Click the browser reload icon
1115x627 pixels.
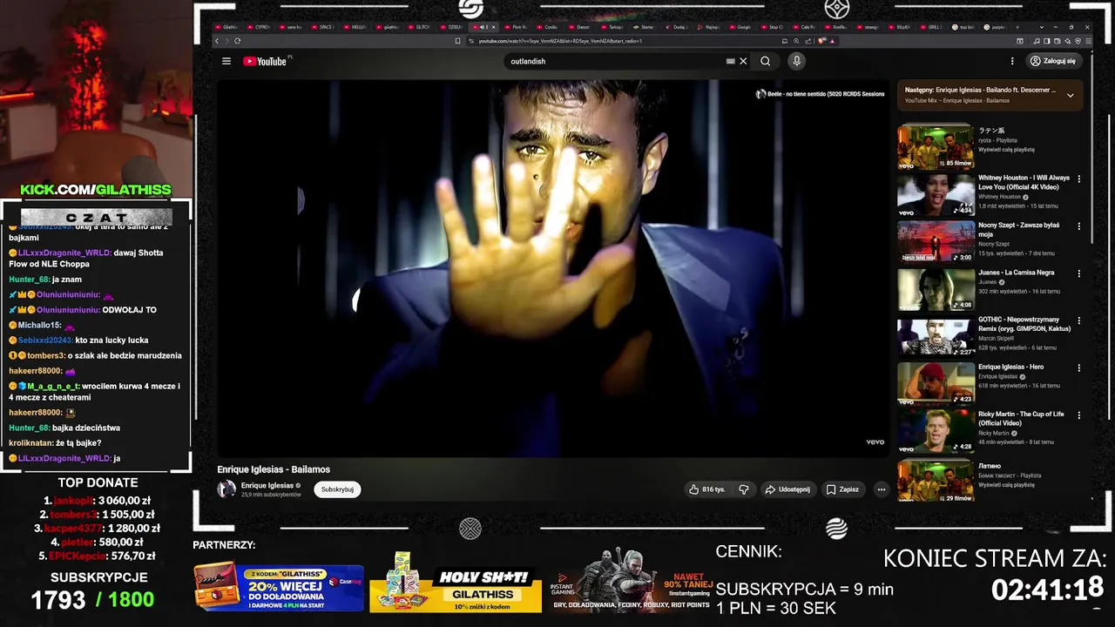[x=237, y=41]
